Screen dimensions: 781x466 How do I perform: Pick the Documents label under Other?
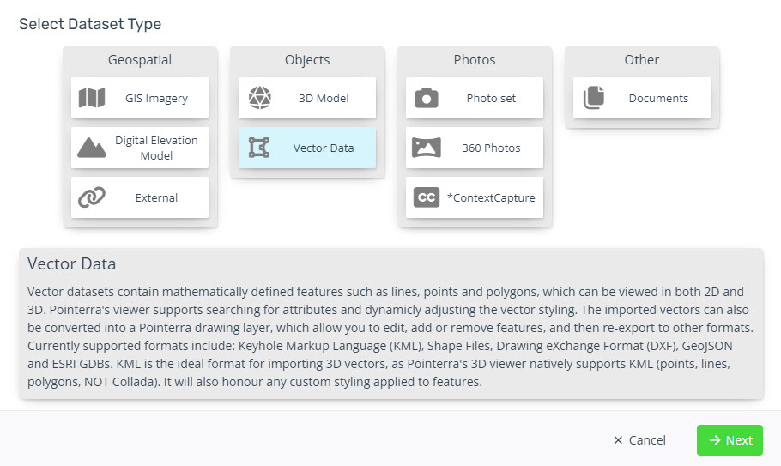pyautogui.click(x=658, y=98)
